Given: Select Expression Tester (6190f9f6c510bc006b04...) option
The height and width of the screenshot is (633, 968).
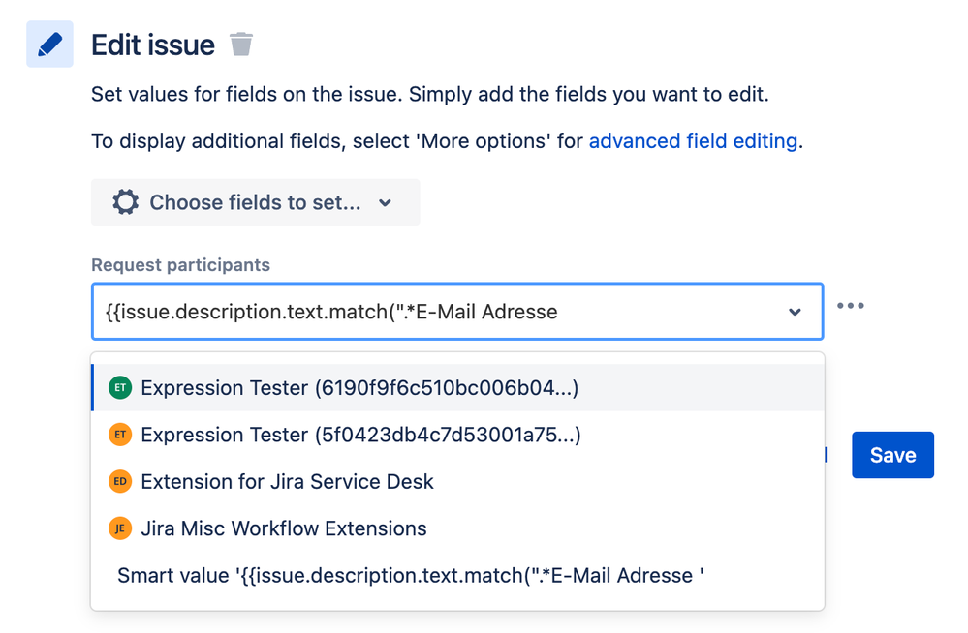Looking at the screenshot, I should click(x=359, y=388).
